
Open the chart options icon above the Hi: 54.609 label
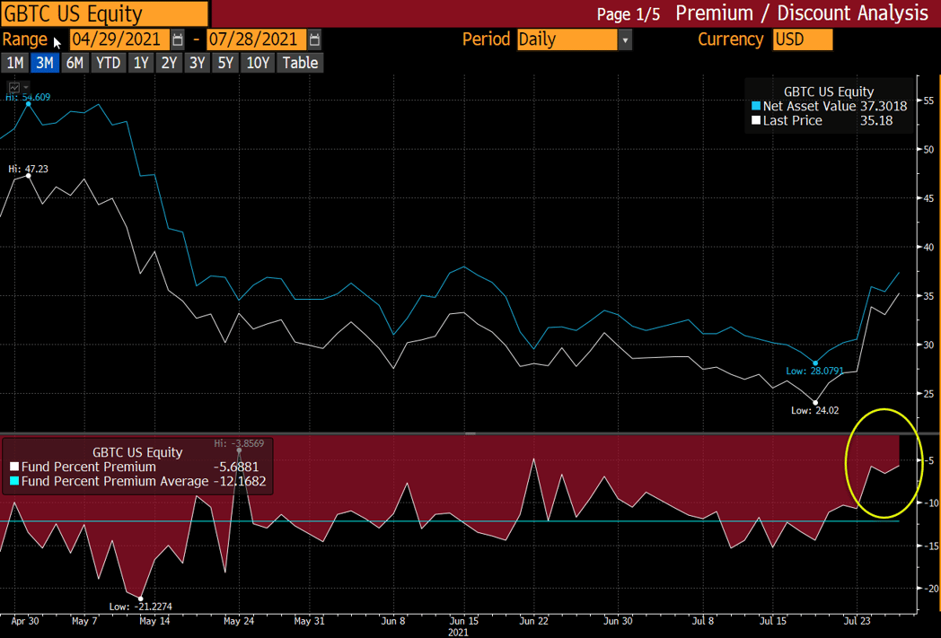point(14,88)
